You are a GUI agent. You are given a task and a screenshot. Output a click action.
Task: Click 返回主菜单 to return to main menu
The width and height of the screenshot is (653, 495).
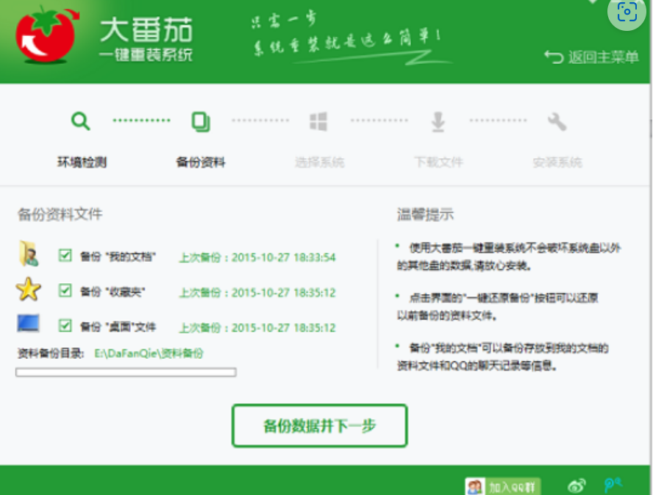click(x=592, y=57)
